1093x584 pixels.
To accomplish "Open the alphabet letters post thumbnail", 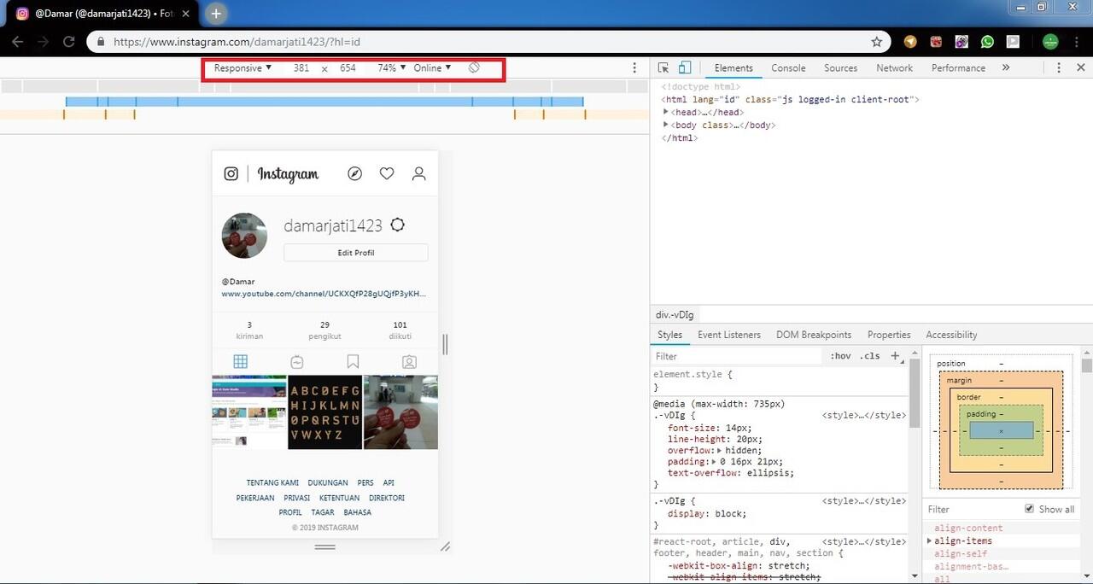I will pos(324,412).
